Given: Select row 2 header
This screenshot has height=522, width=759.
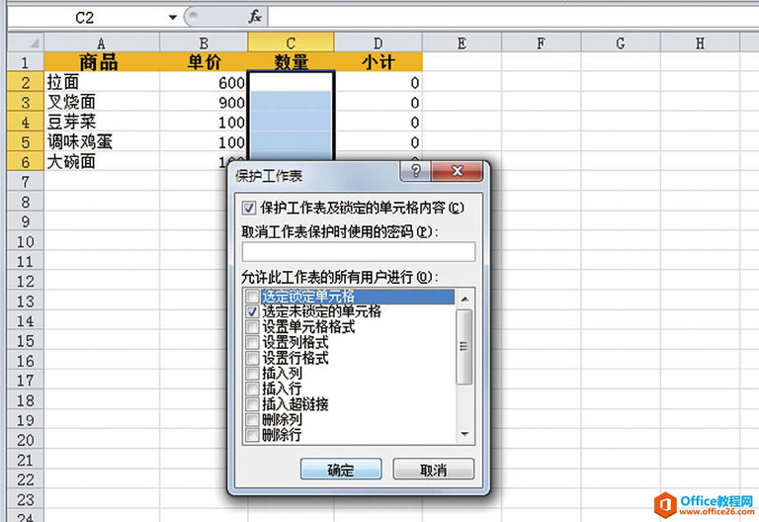Looking at the screenshot, I should click(26, 82).
